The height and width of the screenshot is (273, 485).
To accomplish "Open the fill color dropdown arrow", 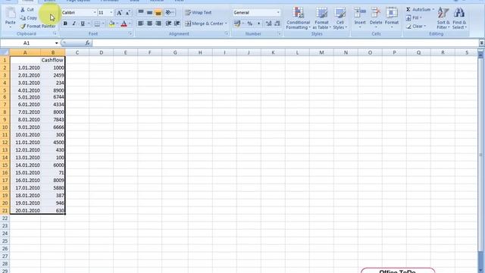I will tap(117, 24).
